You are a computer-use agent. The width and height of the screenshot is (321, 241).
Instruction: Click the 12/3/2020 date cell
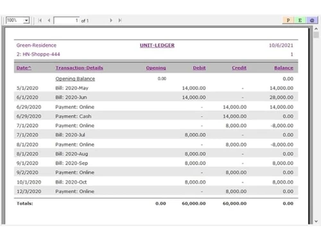tap(29, 192)
